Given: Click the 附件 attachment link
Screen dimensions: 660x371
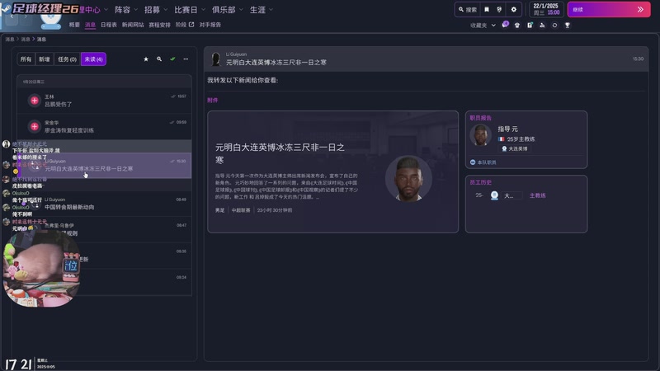Looking at the screenshot, I should [x=213, y=100].
